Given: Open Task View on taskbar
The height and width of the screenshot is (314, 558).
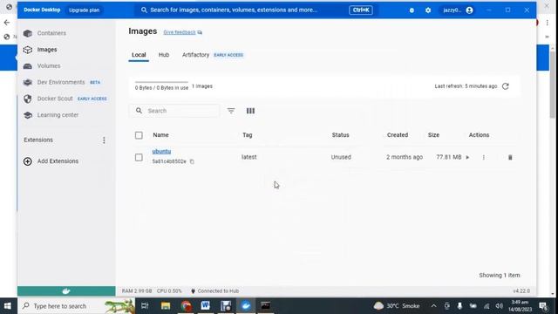Looking at the screenshot, I should (x=145, y=306).
